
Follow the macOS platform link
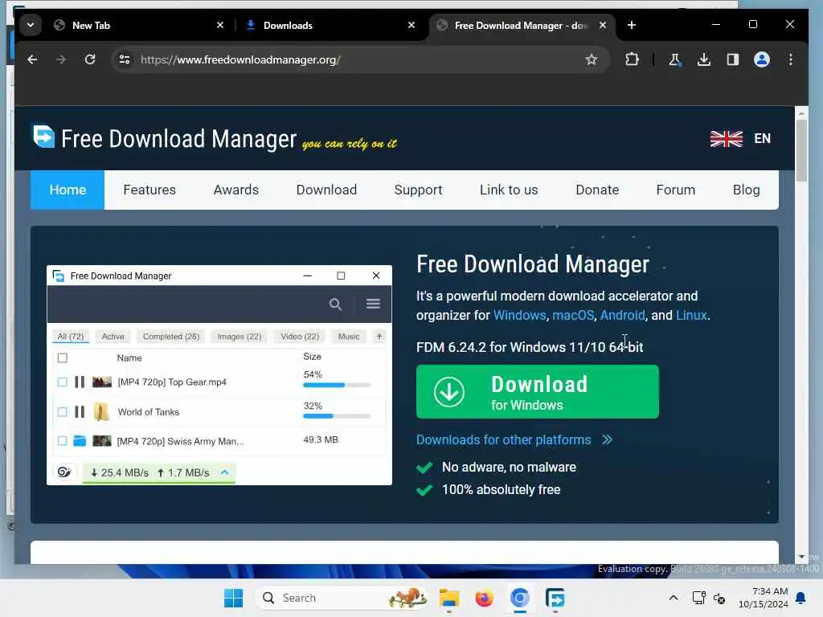pos(573,315)
